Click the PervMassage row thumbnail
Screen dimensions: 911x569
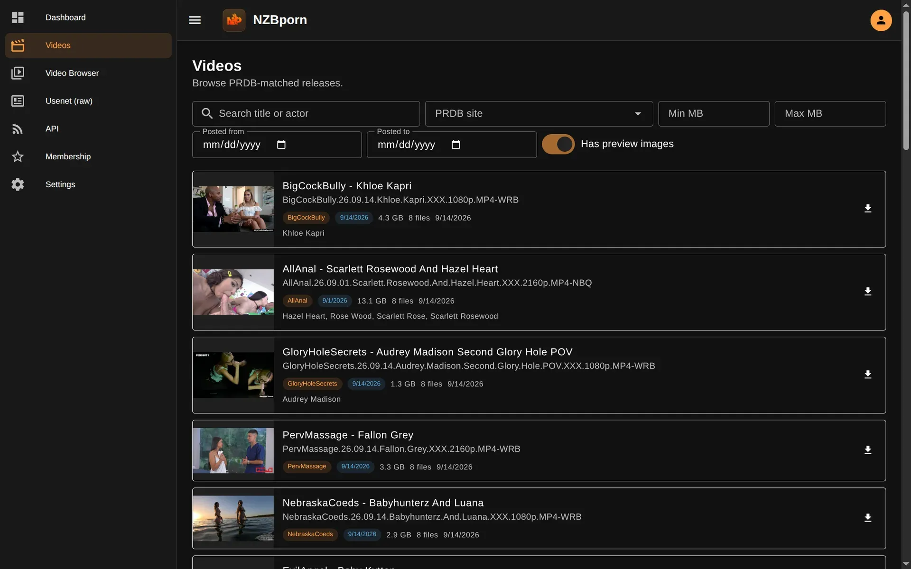click(x=233, y=450)
